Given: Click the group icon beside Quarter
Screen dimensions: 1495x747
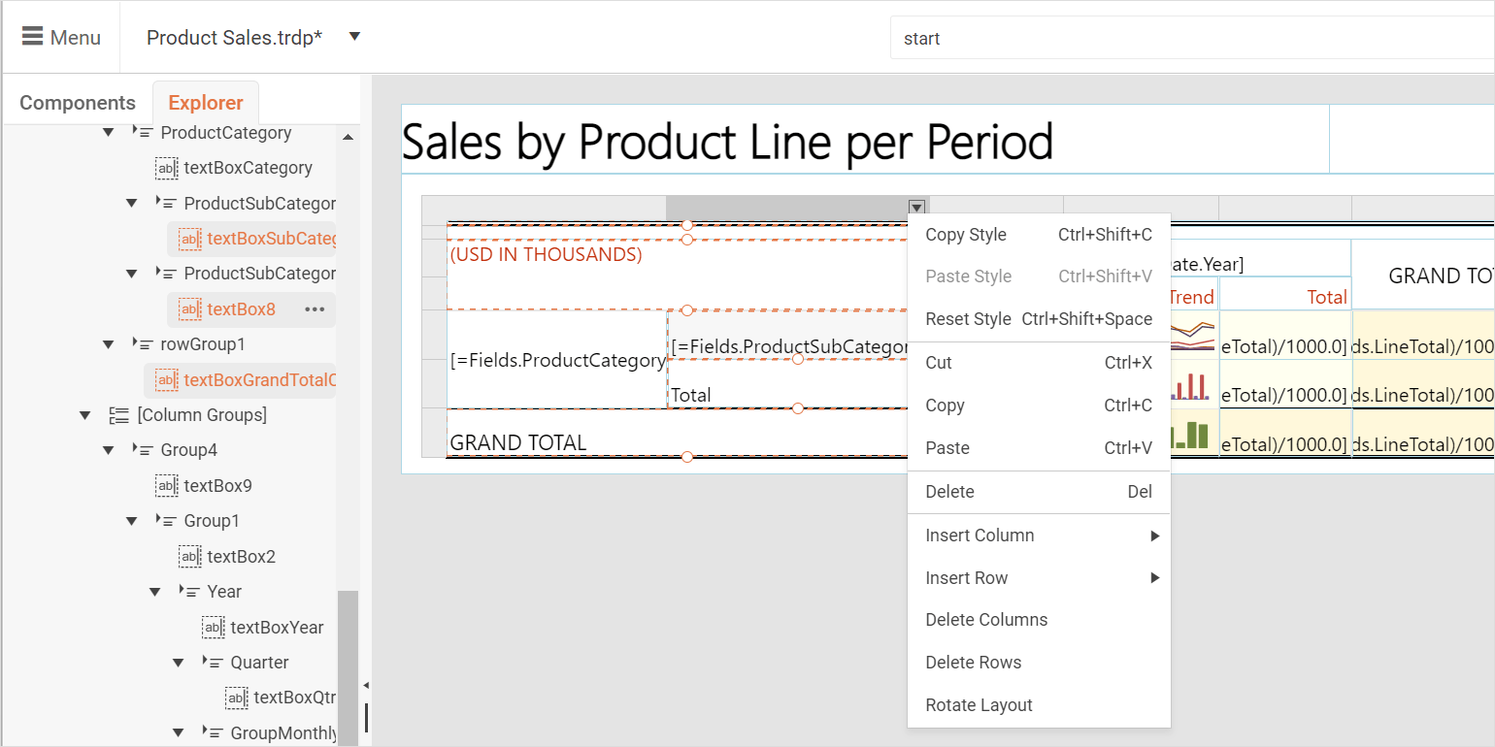Looking at the screenshot, I should point(213,663).
